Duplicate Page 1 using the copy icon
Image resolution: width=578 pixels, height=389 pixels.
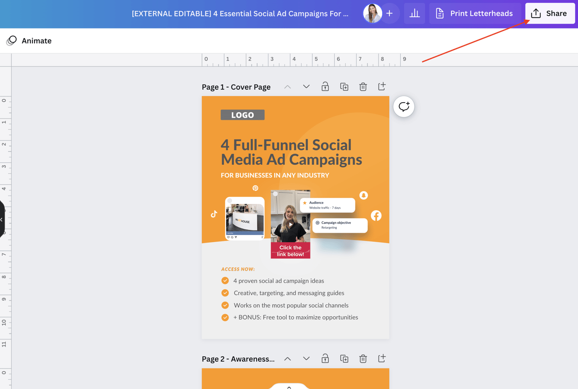[344, 86]
